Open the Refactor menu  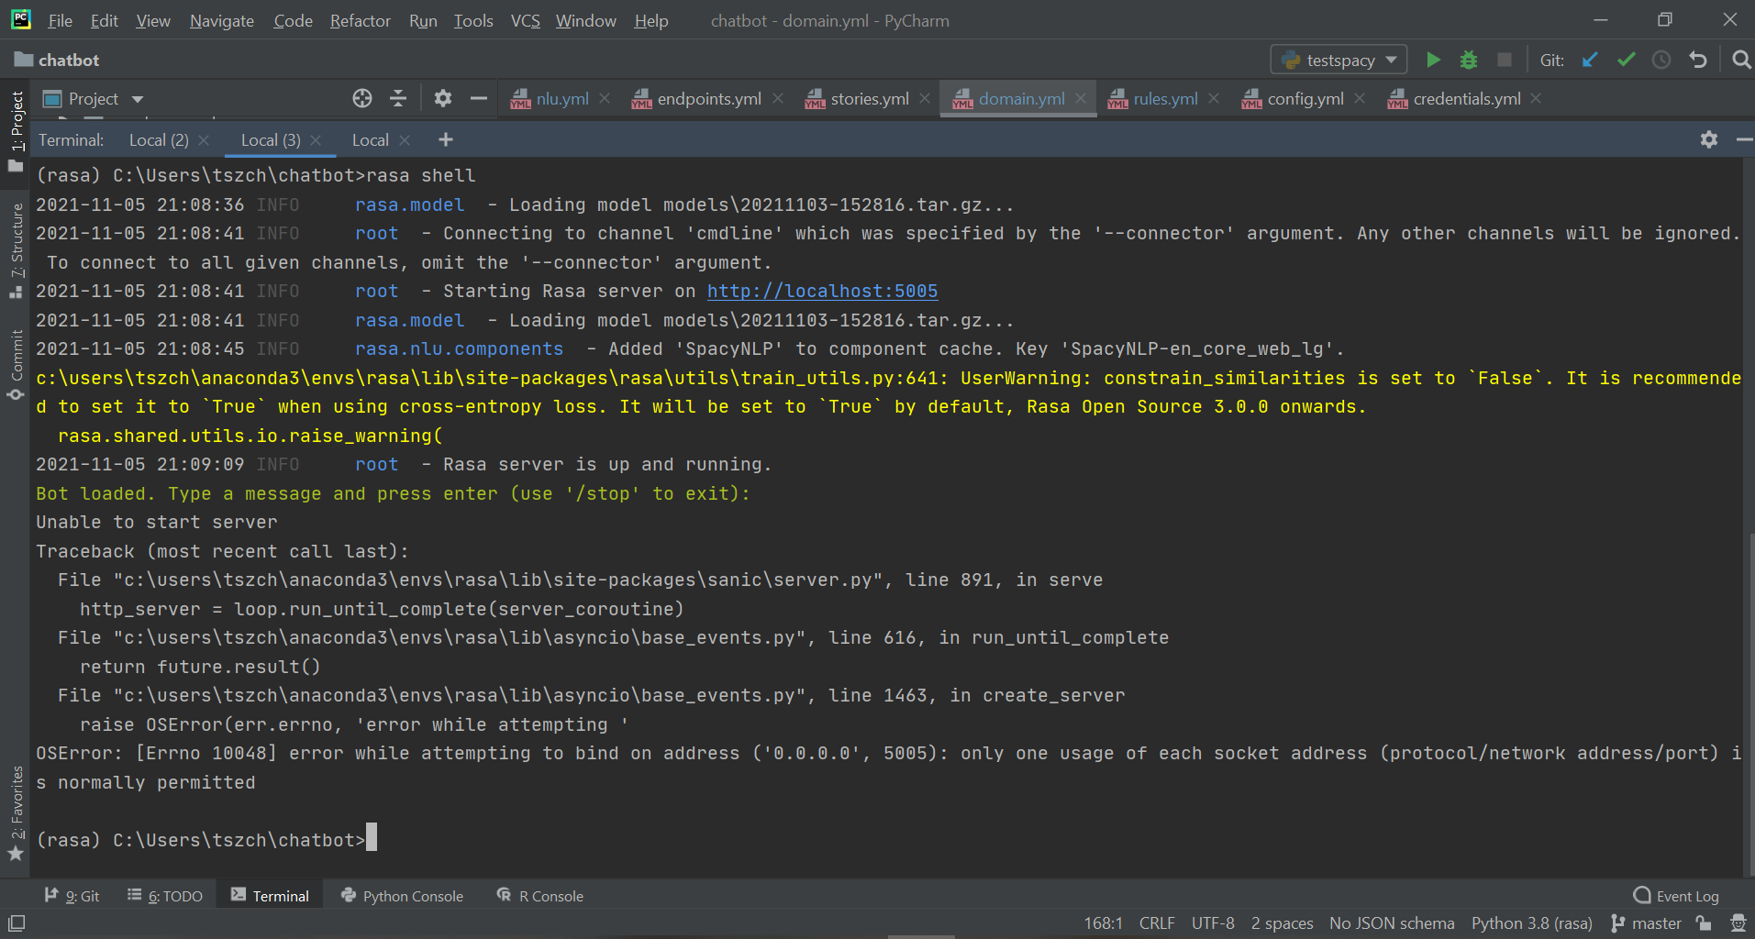360,20
